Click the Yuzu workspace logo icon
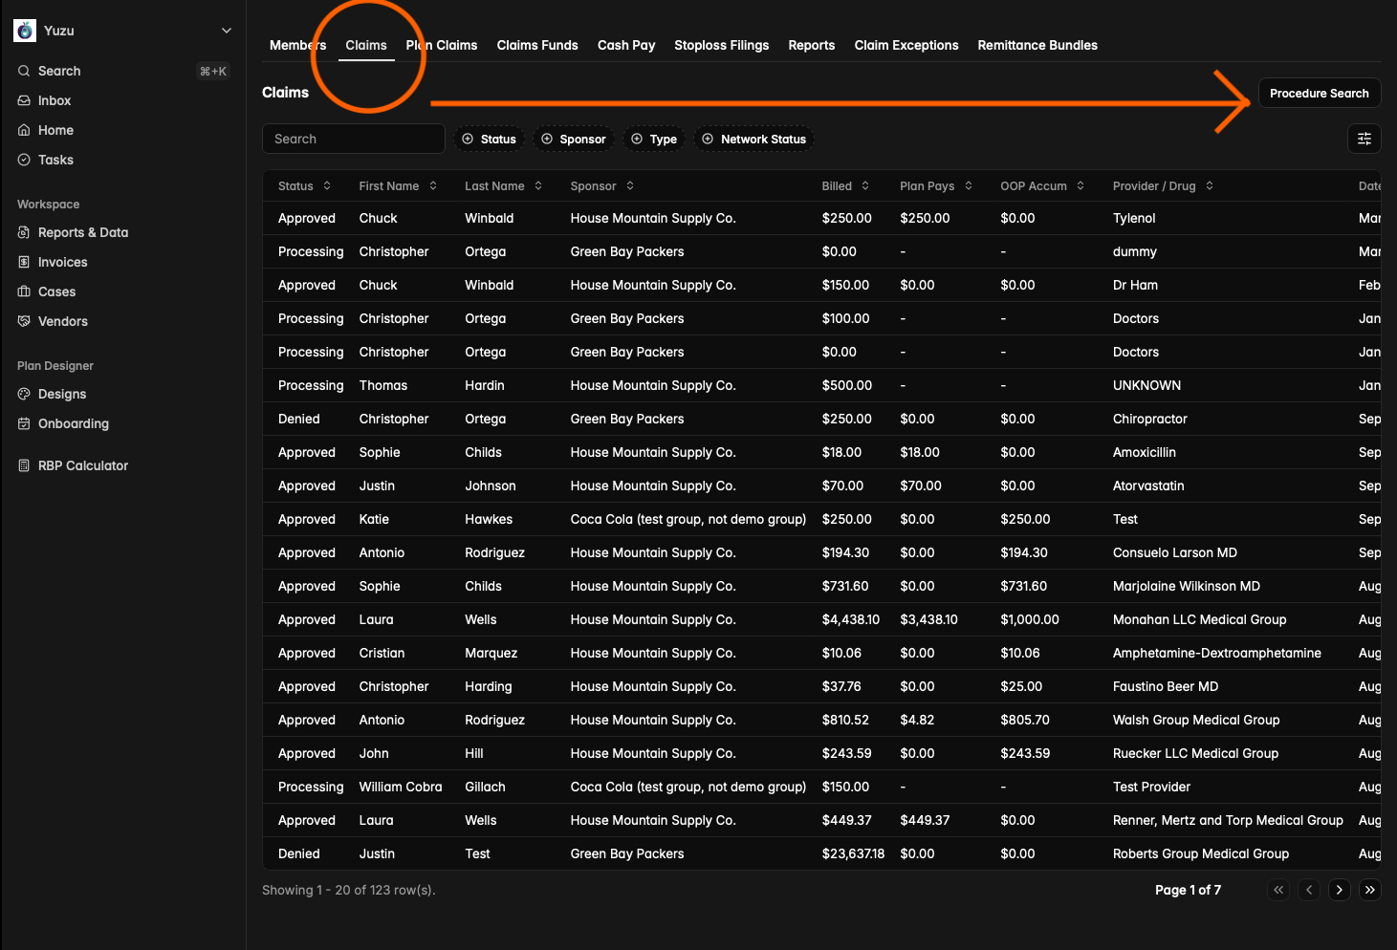The width and height of the screenshot is (1397, 950). point(25,31)
